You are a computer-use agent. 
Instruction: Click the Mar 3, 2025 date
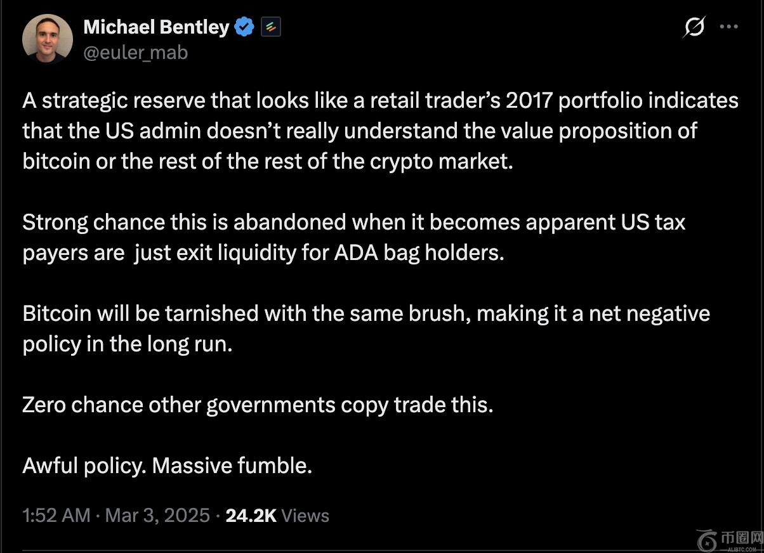click(x=157, y=515)
